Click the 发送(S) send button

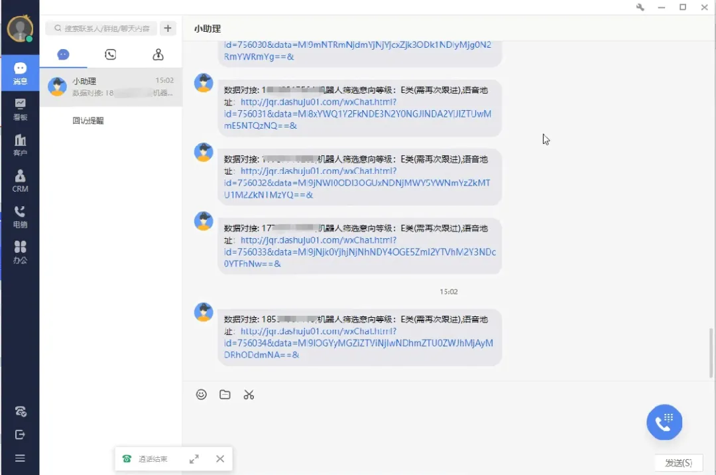click(679, 462)
